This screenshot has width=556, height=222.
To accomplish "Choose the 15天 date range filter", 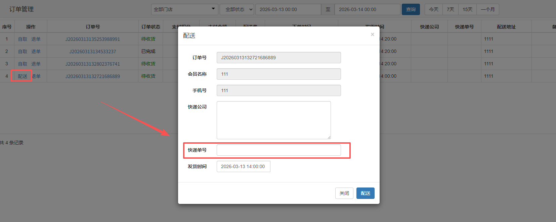I will click(x=467, y=9).
